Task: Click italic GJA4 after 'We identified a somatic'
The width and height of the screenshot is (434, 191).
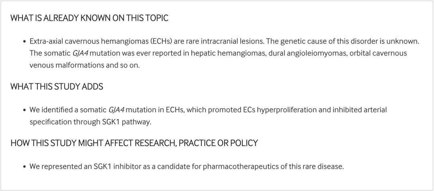Action: [116, 110]
